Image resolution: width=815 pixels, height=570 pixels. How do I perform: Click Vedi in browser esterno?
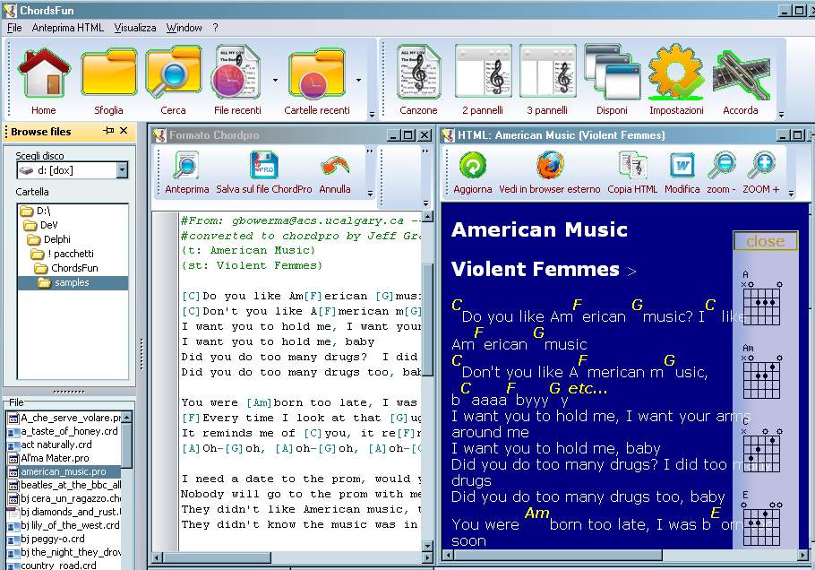tap(550, 166)
